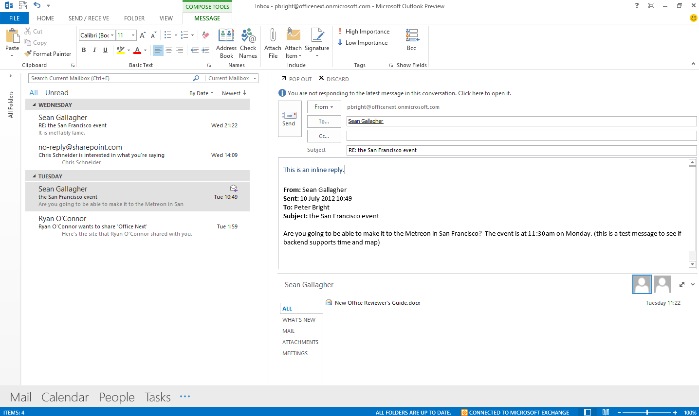Switch to the VIEW ribbon tab
Image resolution: width=699 pixels, height=416 pixels.
click(x=166, y=18)
